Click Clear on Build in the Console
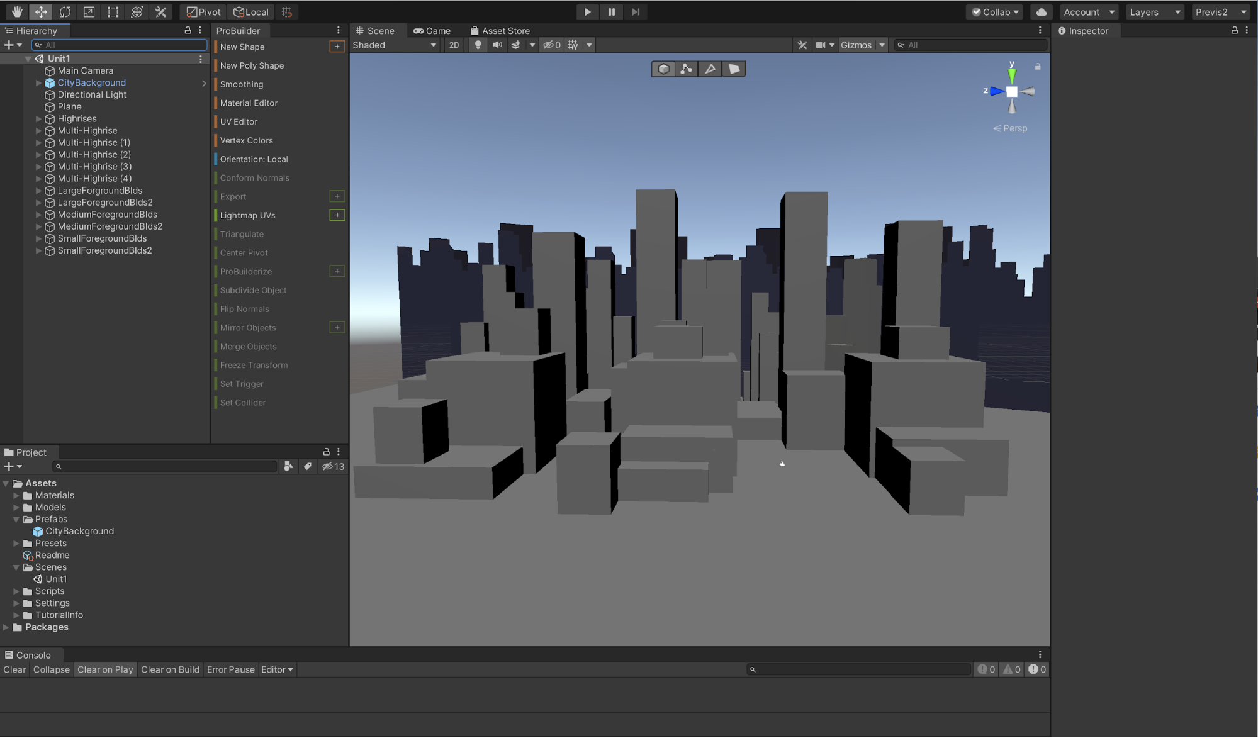Screen dimensions: 1258x738 pos(170,669)
